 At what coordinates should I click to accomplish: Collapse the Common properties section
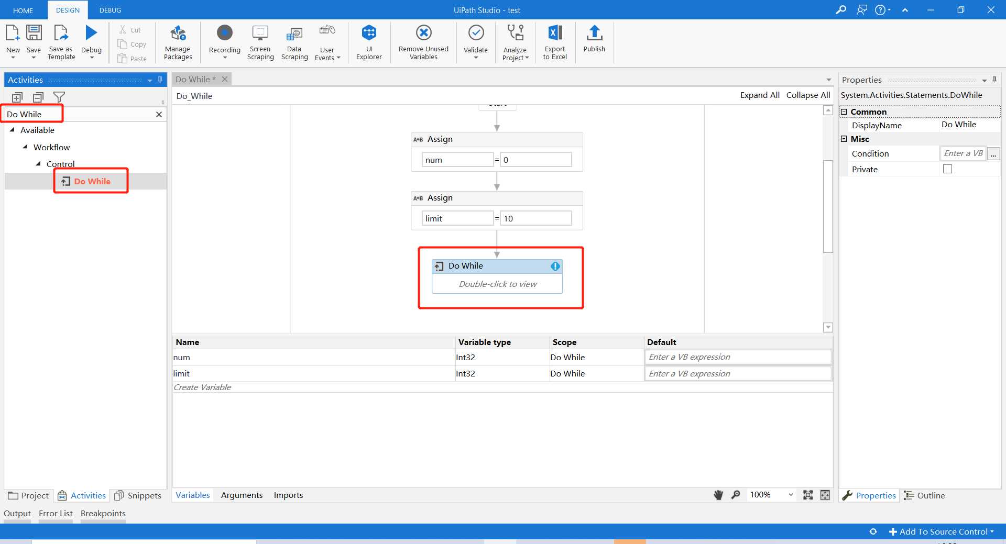(x=844, y=112)
